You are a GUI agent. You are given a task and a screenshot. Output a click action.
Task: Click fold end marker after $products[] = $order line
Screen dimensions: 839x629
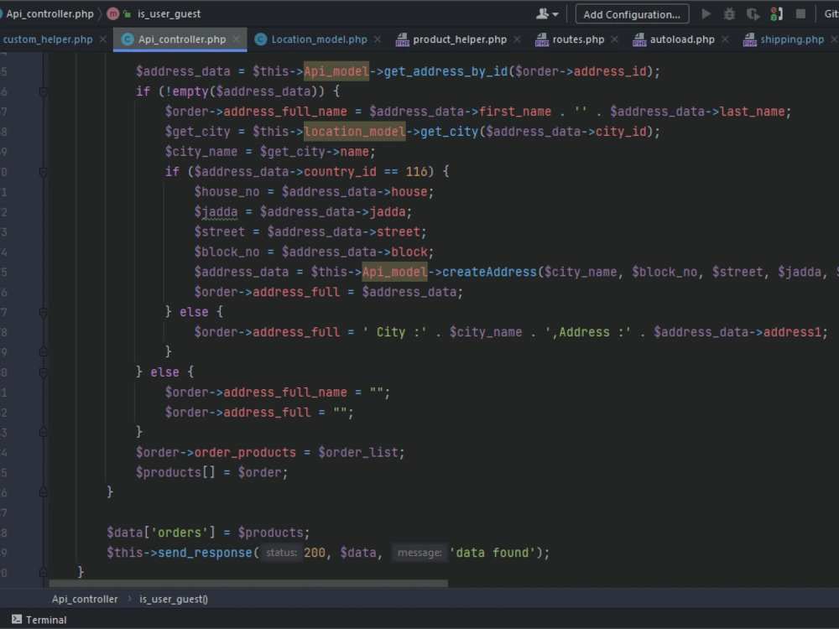point(44,492)
